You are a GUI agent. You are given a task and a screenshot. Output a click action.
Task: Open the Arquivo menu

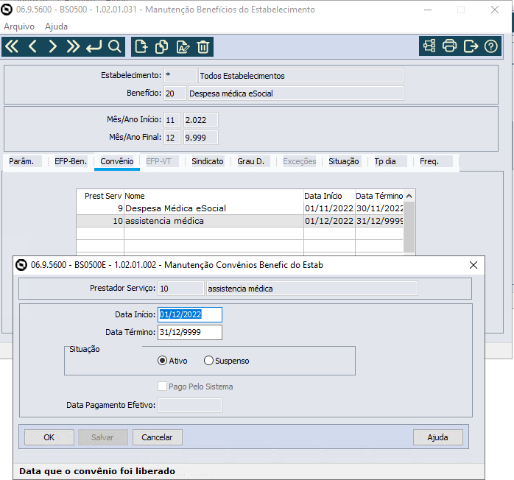(x=19, y=26)
